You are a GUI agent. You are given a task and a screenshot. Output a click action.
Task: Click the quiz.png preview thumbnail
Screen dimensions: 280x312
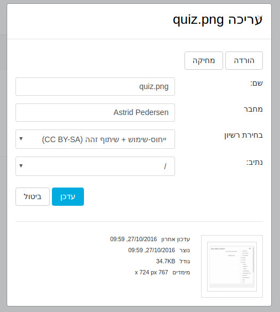[232, 267]
